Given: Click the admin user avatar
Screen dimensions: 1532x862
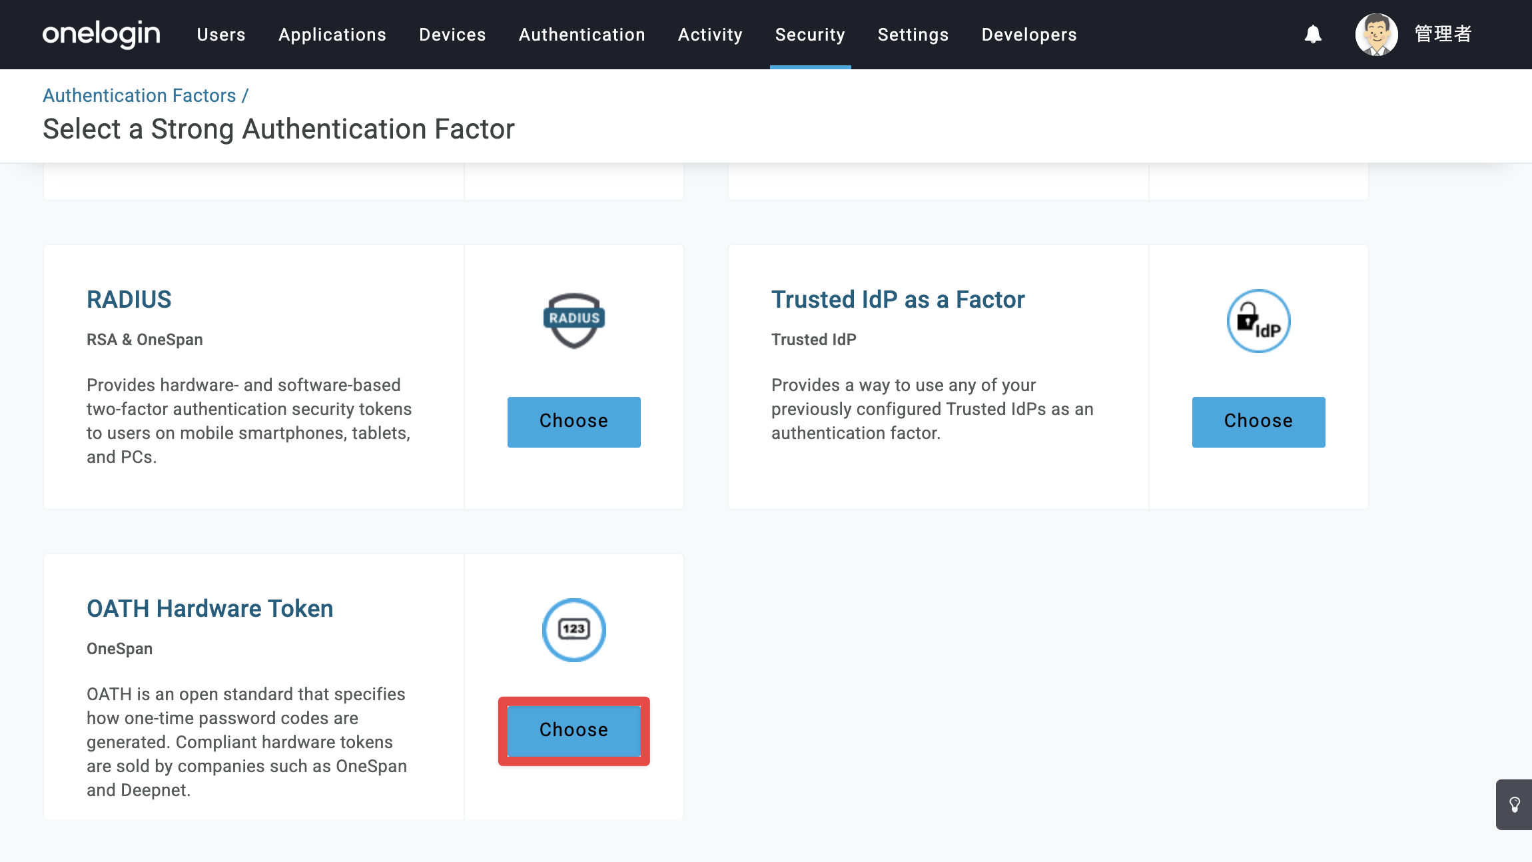Looking at the screenshot, I should pyautogui.click(x=1376, y=34).
